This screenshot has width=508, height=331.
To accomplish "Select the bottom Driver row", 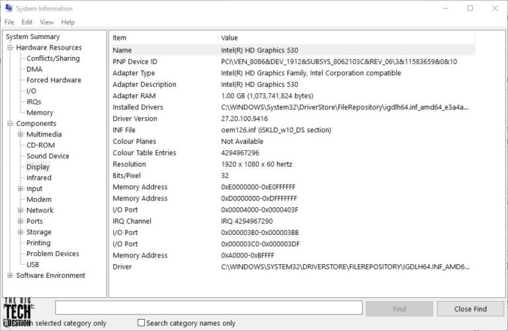I will point(292,267).
